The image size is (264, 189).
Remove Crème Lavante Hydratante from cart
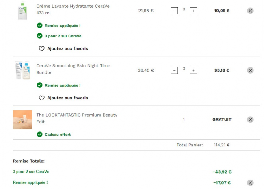250,11
